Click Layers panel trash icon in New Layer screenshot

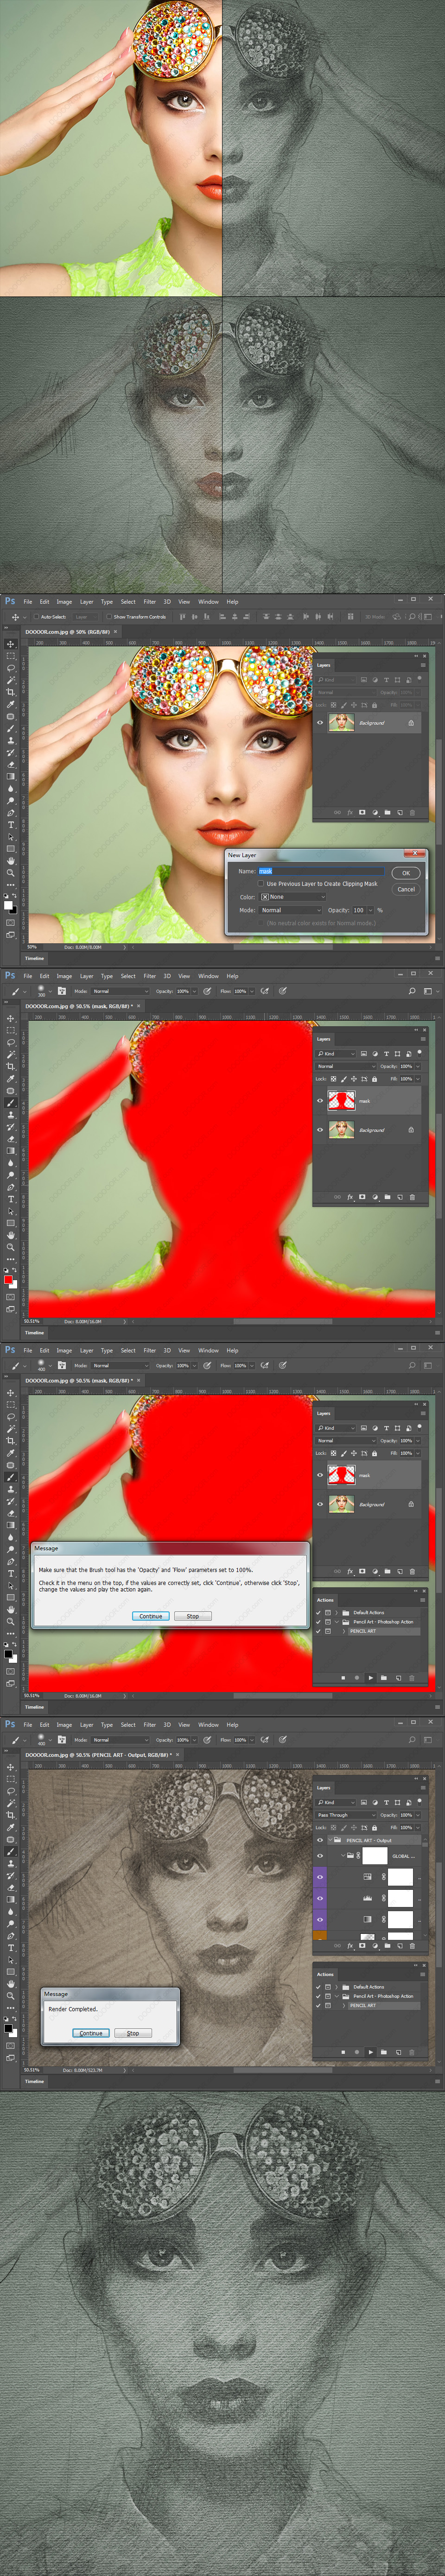[x=412, y=812]
